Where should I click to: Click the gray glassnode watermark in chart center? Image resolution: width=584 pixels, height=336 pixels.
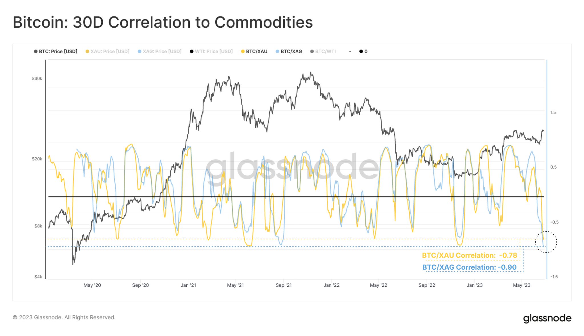pos(292,168)
